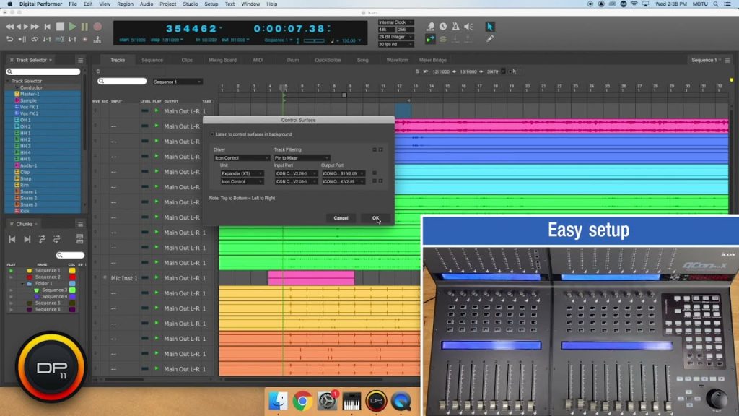The image size is (739, 416).
Task: Click the red color swatch for Sequence 2
Action: pyautogui.click(x=72, y=277)
